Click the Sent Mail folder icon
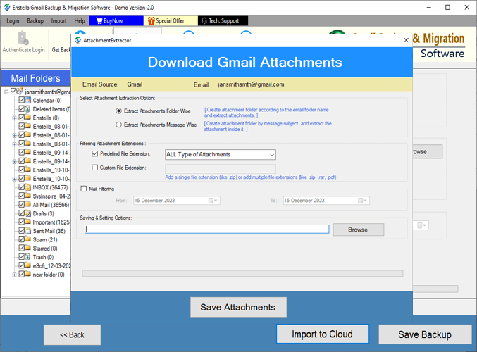 click(28, 231)
